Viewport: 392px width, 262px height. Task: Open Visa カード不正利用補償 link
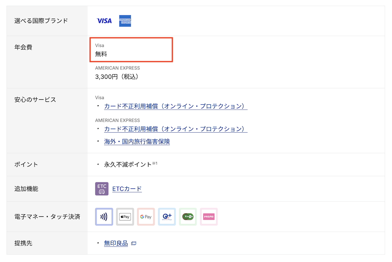176,106
